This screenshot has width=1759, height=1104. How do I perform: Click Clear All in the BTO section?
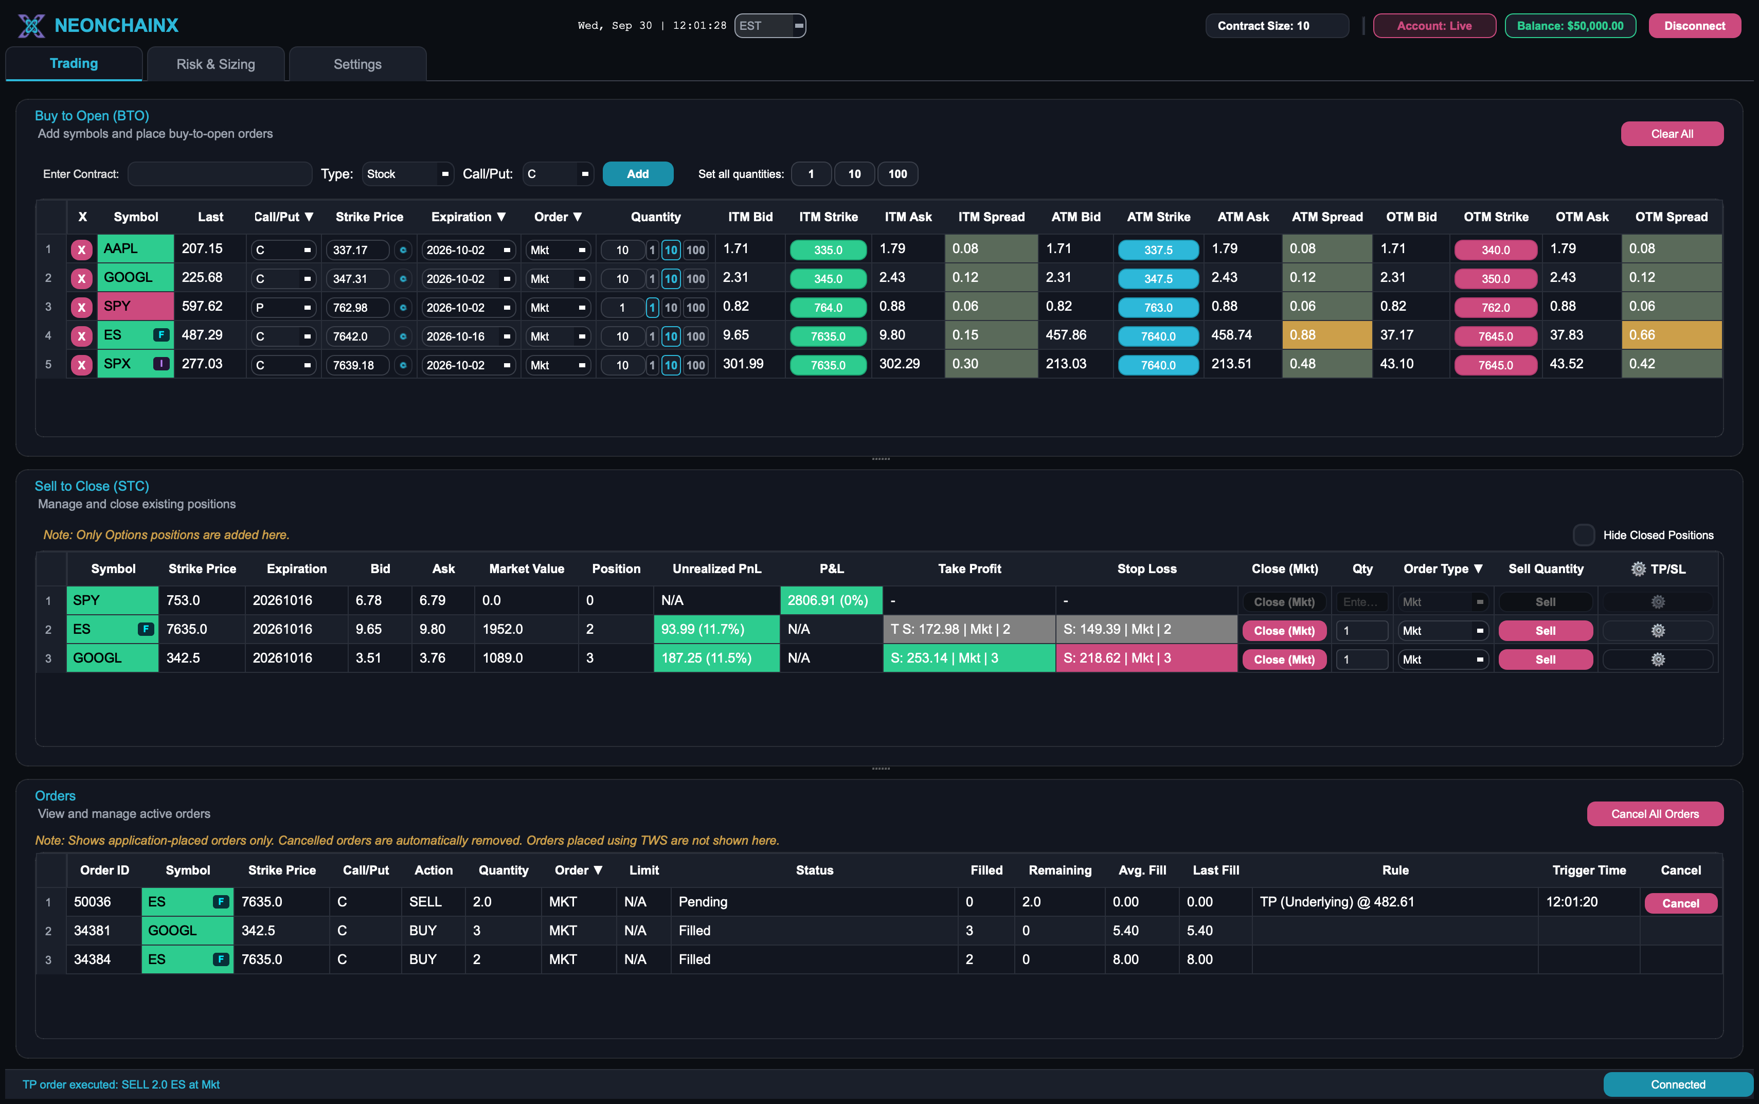pyautogui.click(x=1672, y=134)
